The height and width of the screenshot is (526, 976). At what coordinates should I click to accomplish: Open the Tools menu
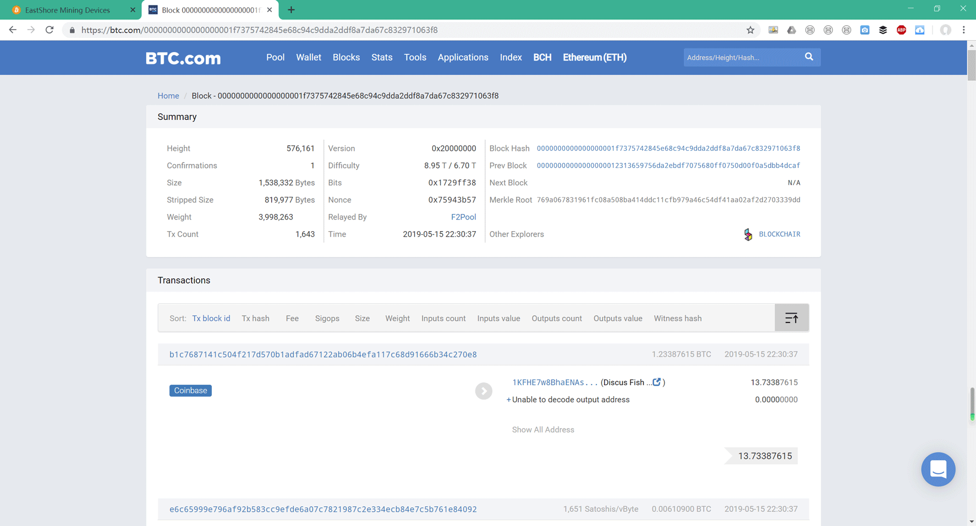(x=415, y=57)
